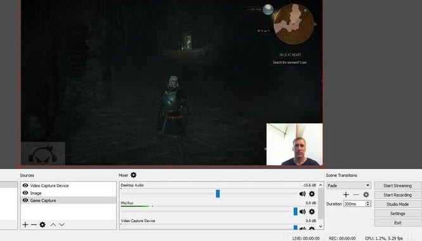
Task: Open Settings button
Action: point(397,213)
